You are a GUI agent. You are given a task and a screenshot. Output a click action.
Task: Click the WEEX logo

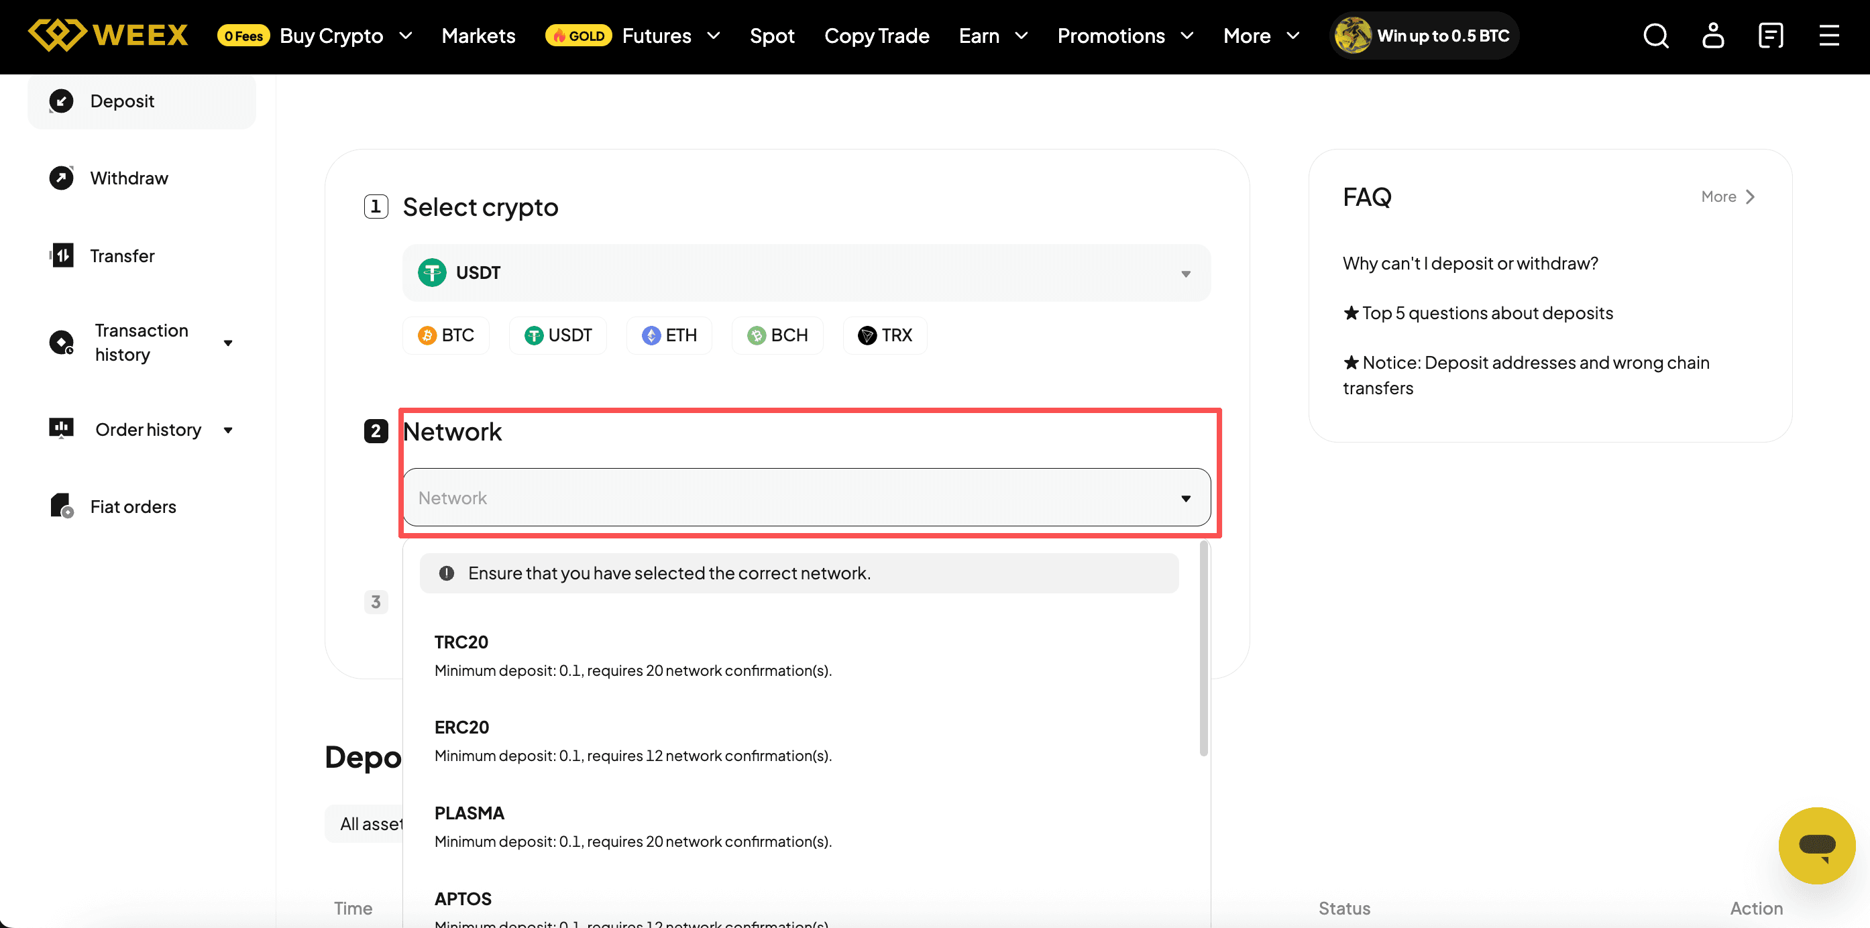[107, 35]
